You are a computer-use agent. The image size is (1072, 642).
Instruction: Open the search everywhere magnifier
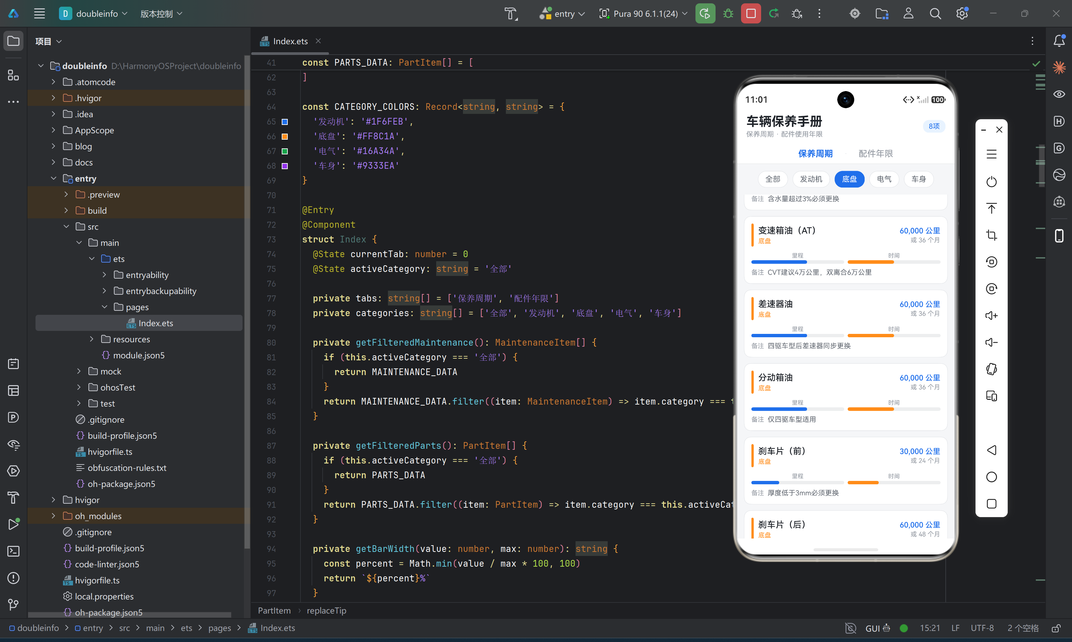(x=935, y=13)
